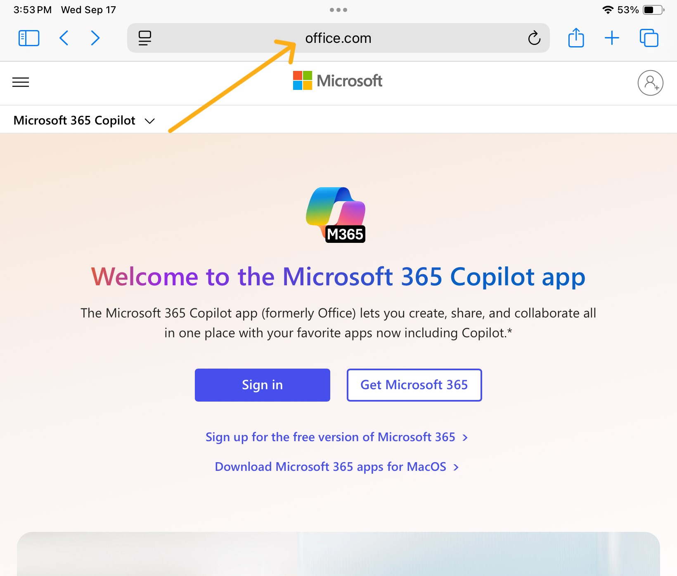Click the Get Microsoft 365 button
Screen dimensions: 677x576
414,385
